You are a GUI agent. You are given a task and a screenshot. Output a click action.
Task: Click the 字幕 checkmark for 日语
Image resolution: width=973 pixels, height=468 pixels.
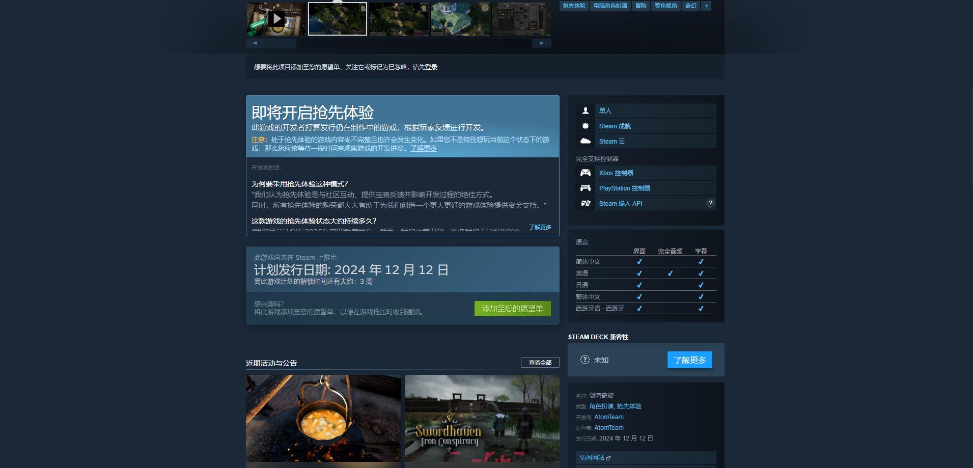coord(701,285)
